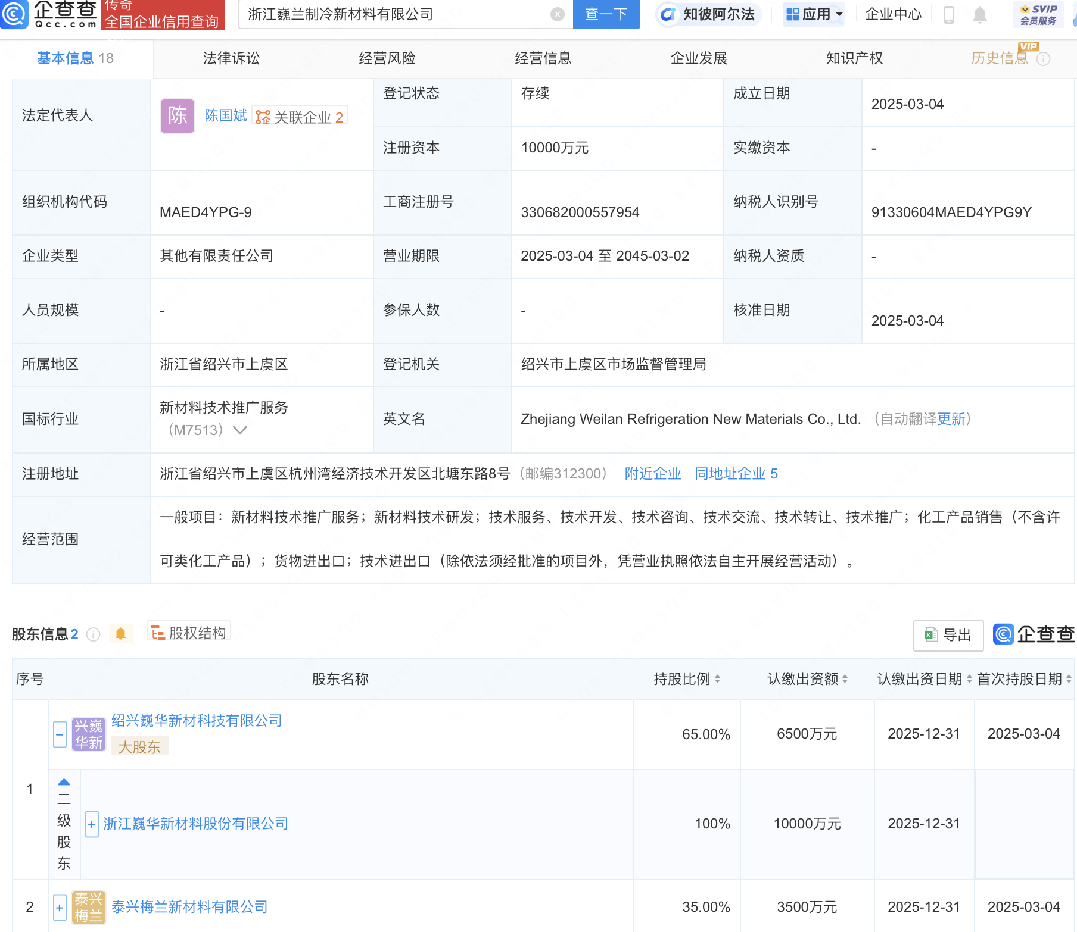
Task: Click the 导出 export button
Action: [x=948, y=635]
